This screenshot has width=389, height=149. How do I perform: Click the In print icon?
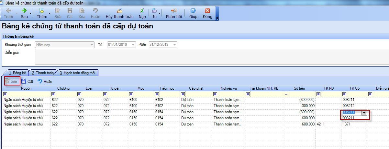pos(155,11)
